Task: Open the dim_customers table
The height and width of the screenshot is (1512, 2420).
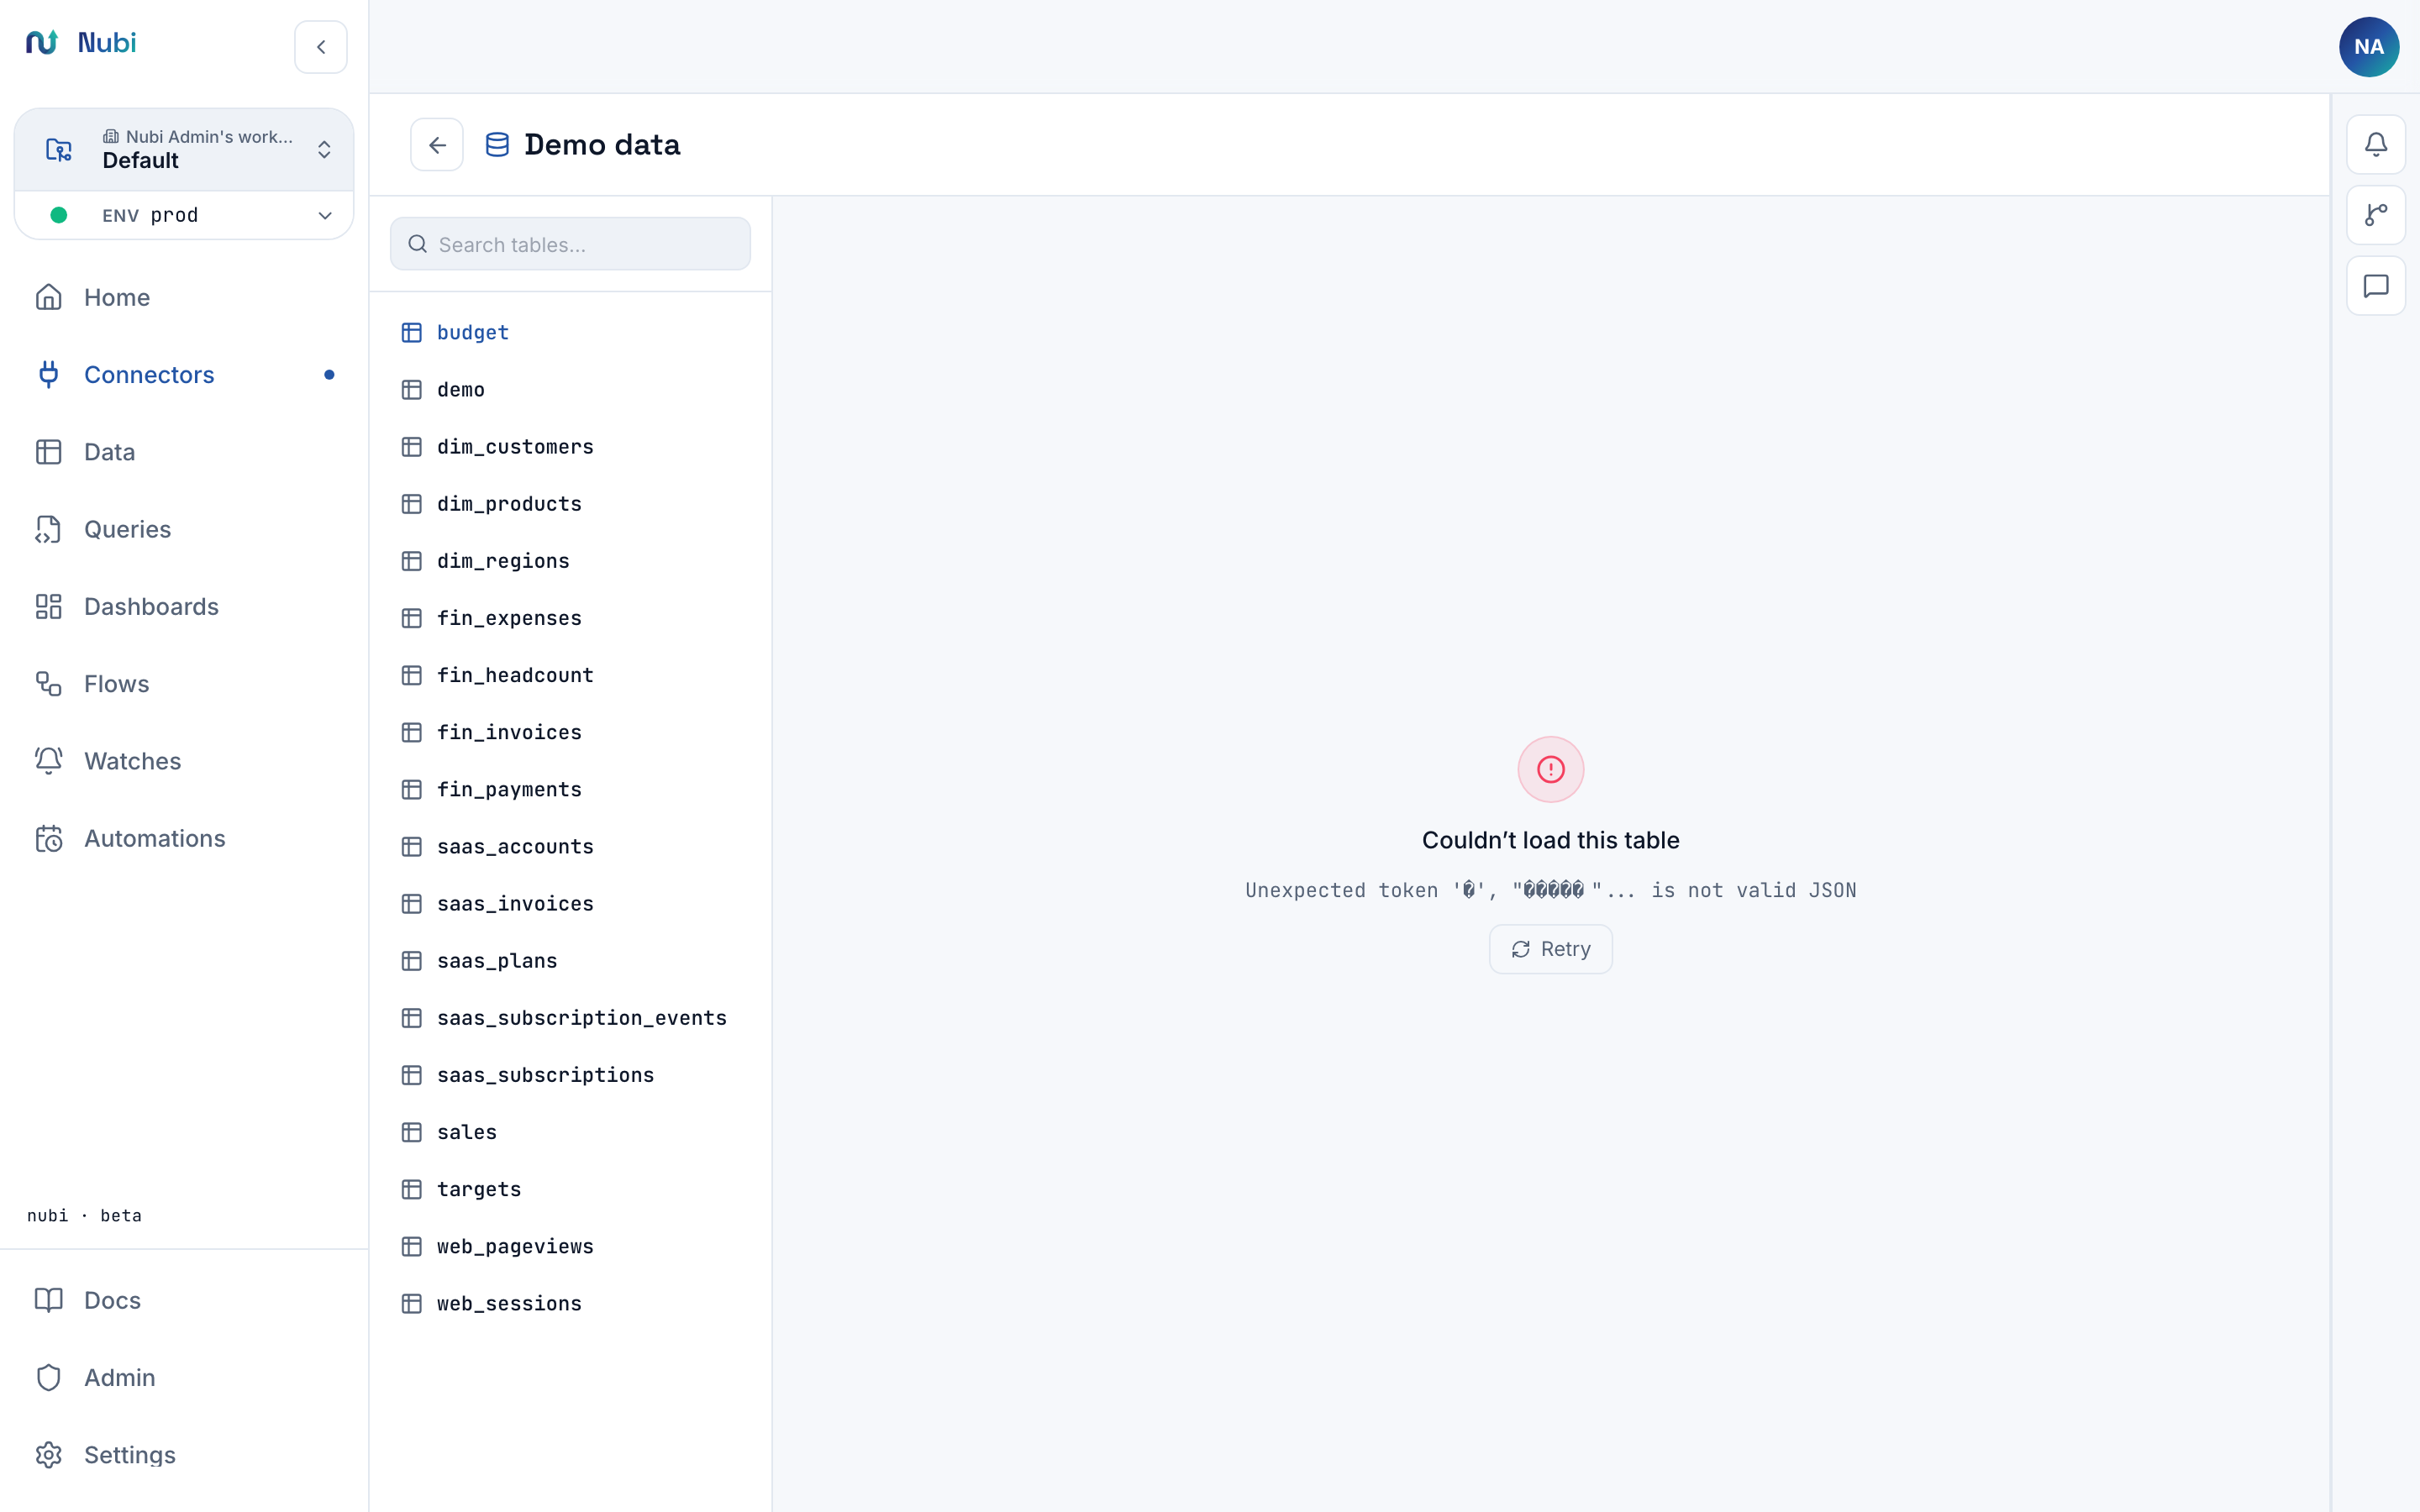Action: coord(570,446)
